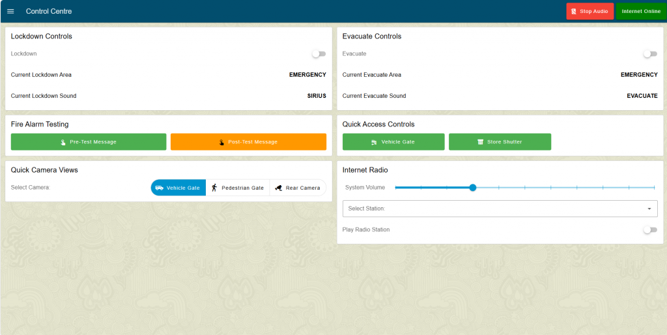This screenshot has height=335, width=667.
Task: Enable the Lockdown toggle switch
Action: (x=319, y=54)
